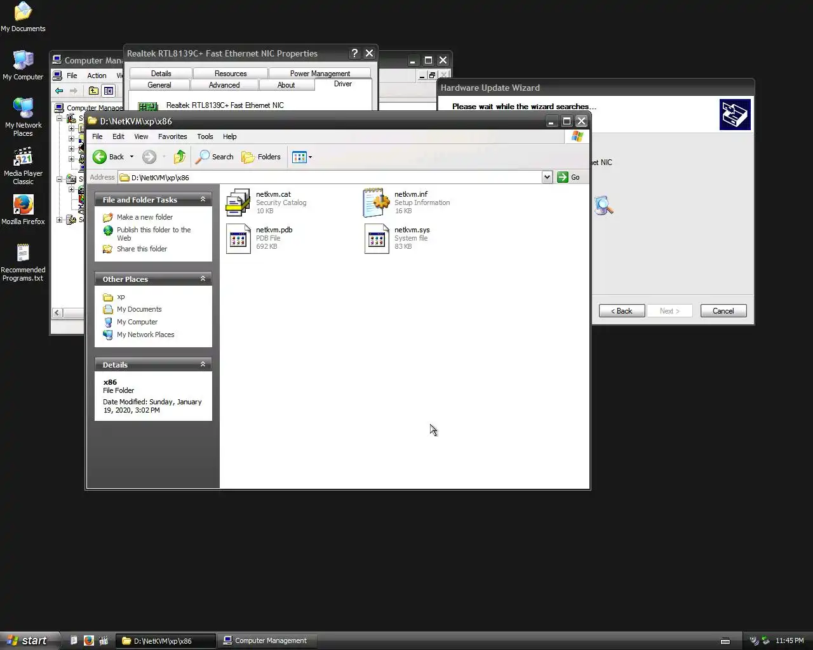Open My Documents under Other Places
The width and height of the screenshot is (813, 650).
[139, 309]
